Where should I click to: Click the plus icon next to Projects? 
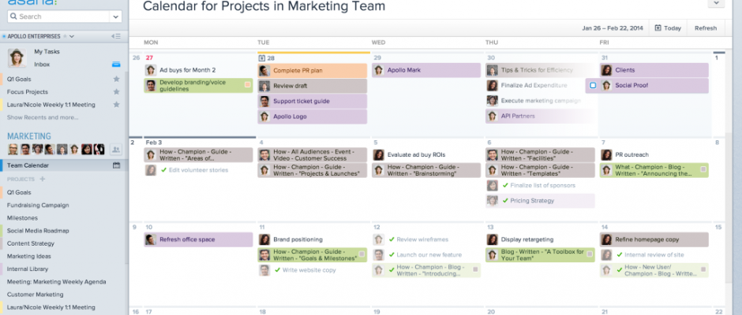pos(43,179)
